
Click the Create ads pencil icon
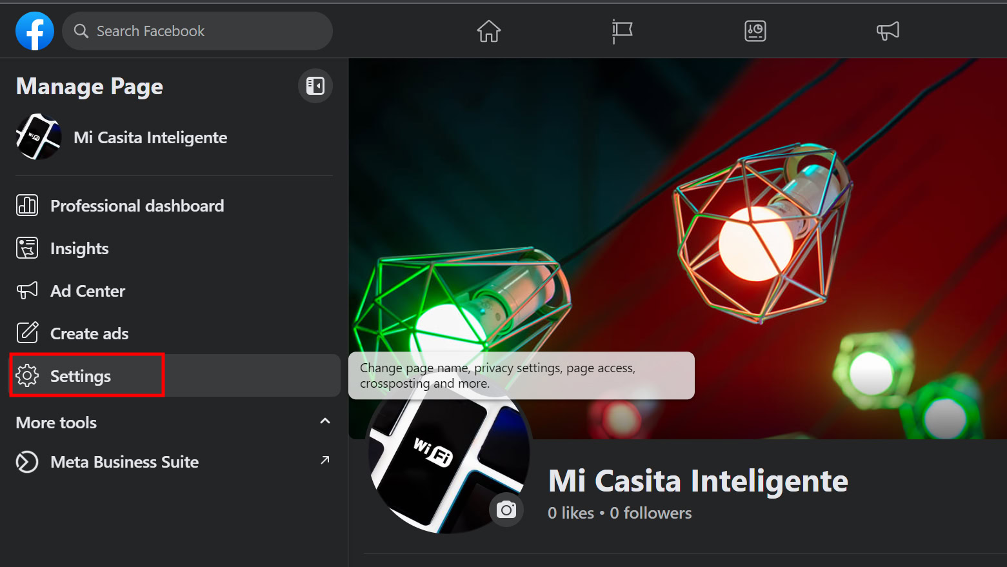(x=27, y=333)
